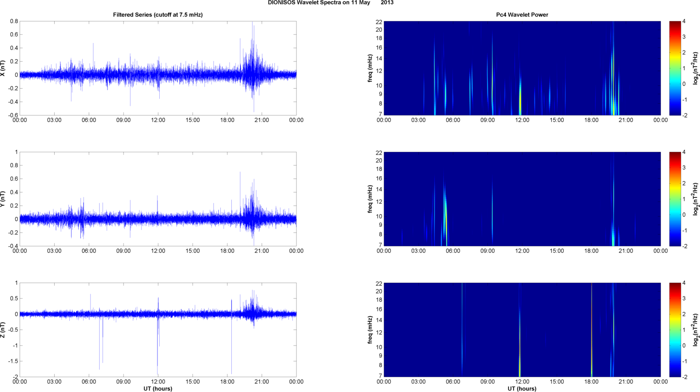Click the "18:00" tick under the middle spectrogram
The width and height of the screenshot is (700, 392).
(x=591, y=251)
